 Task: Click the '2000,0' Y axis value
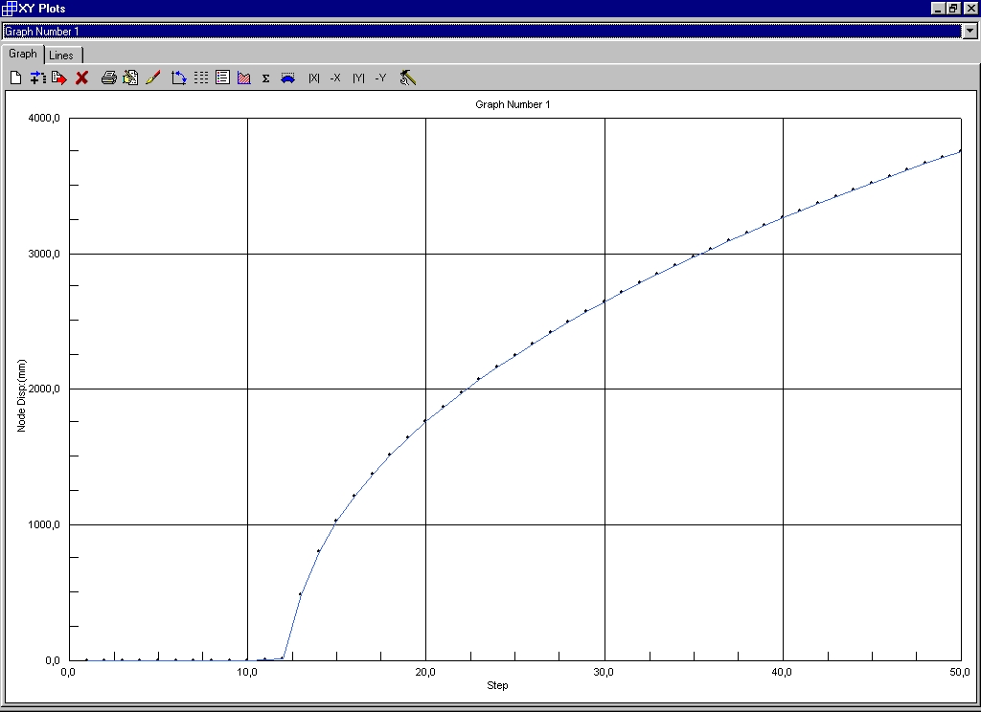click(44, 389)
